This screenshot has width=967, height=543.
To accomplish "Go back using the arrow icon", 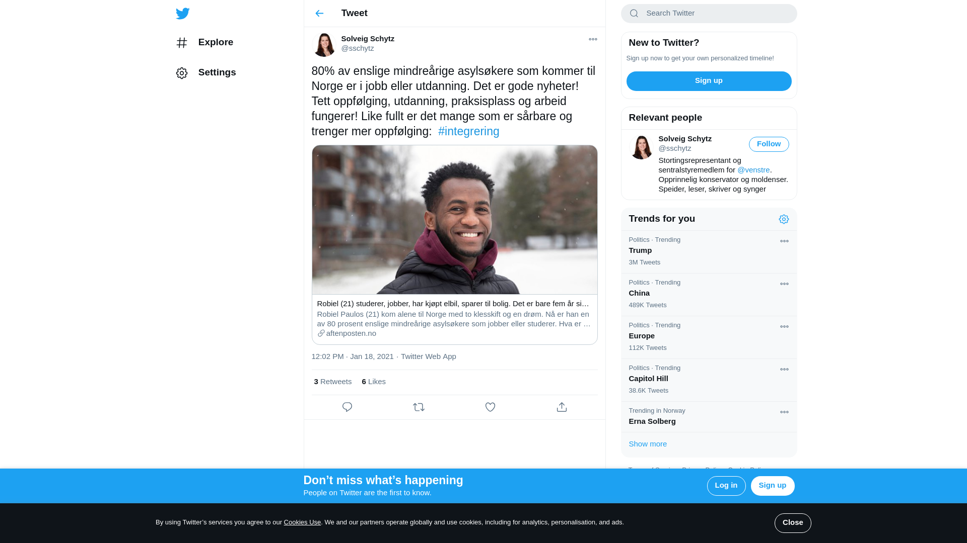I will click(x=319, y=14).
